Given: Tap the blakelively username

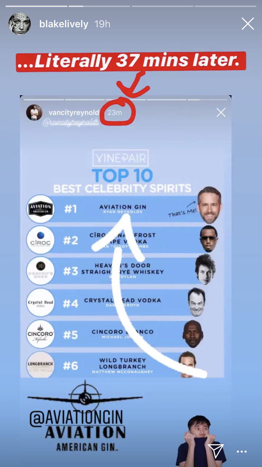Looking at the screenshot, I should 64,24.
